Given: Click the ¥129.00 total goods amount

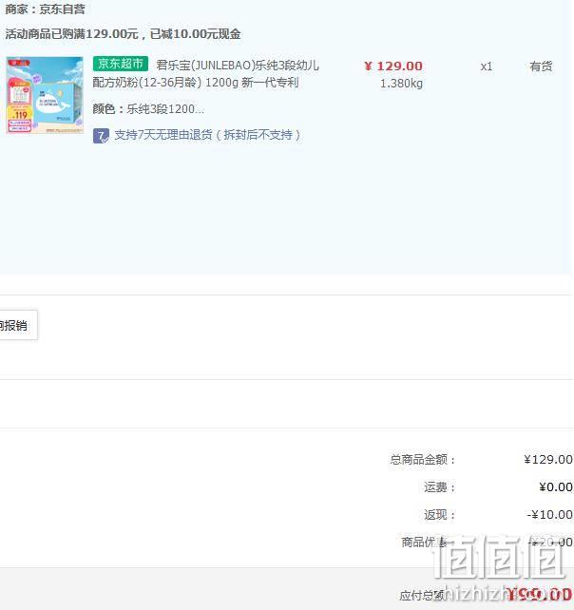Looking at the screenshot, I should pos(548,460).
